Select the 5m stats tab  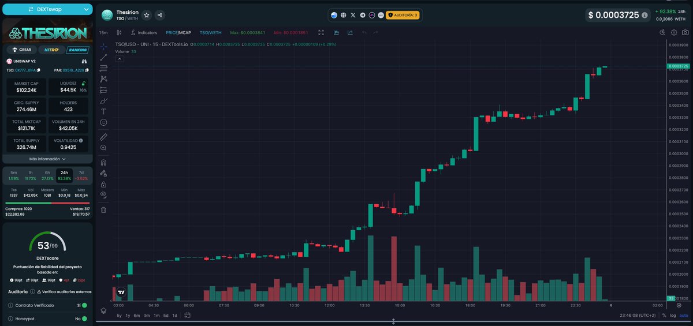coord(14,175)
